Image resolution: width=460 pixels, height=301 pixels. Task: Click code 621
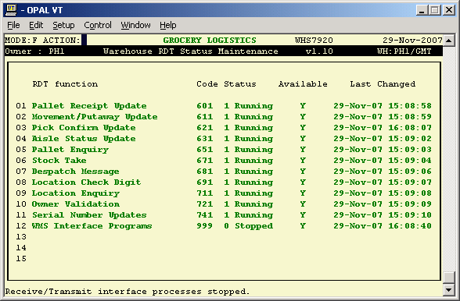click(204, 128)
